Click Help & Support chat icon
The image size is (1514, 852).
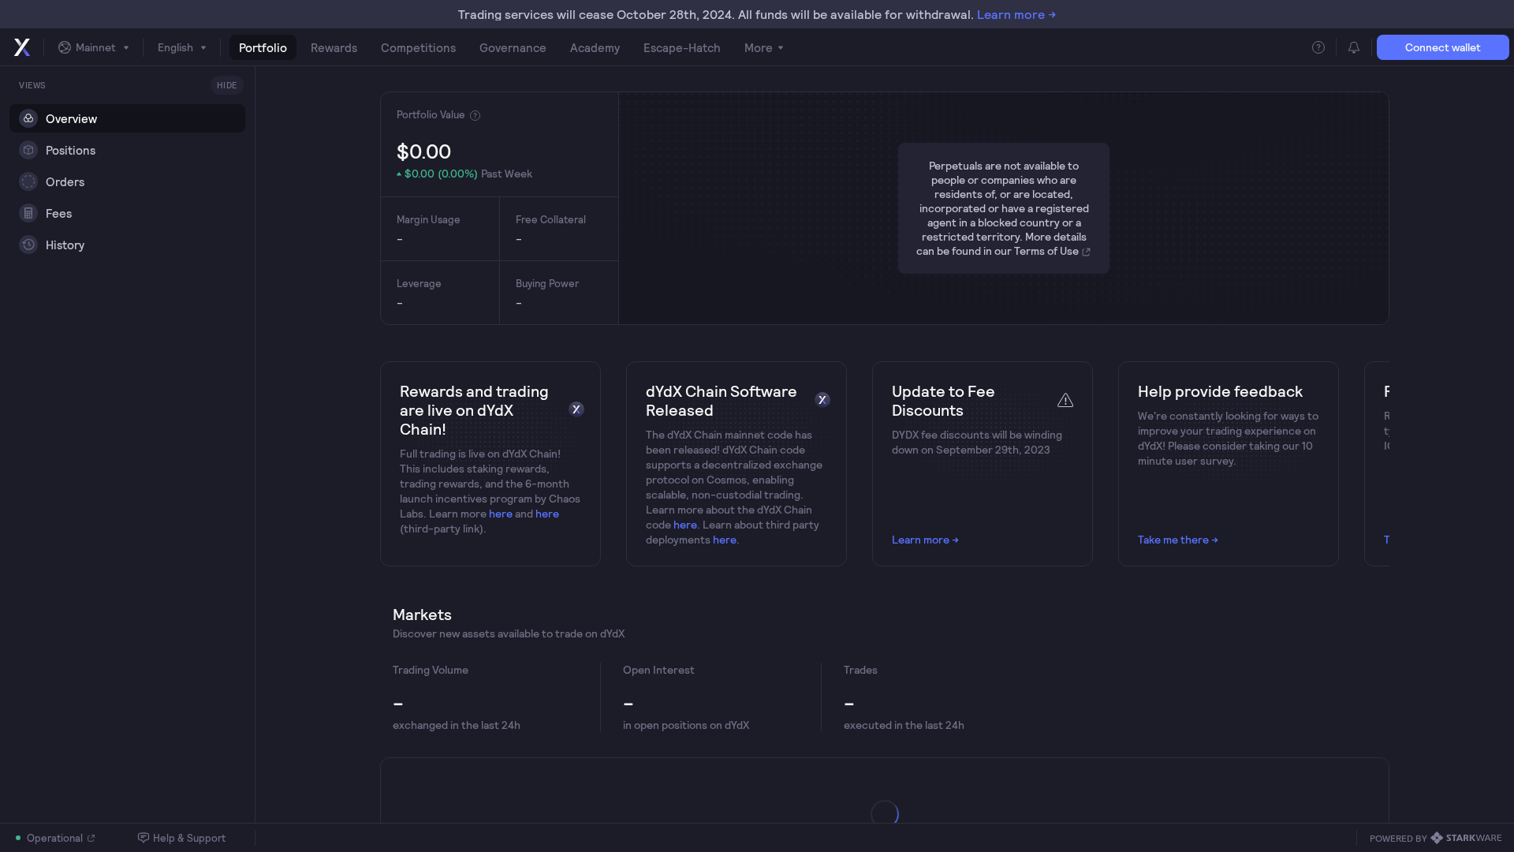point(143,838)
